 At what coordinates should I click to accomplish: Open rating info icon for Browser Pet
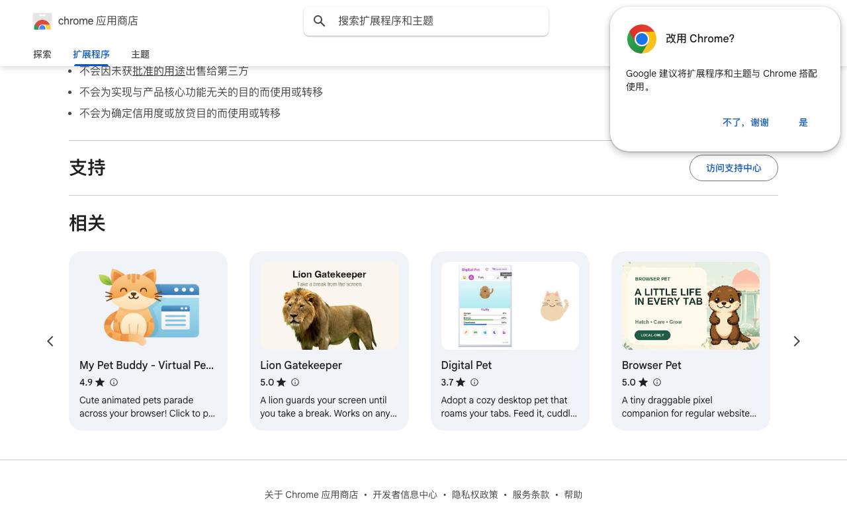tap(657, 382)
